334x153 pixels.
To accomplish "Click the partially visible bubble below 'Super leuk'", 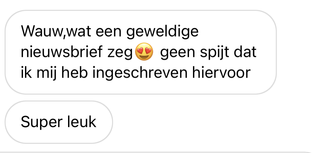I will pos(157,152).
